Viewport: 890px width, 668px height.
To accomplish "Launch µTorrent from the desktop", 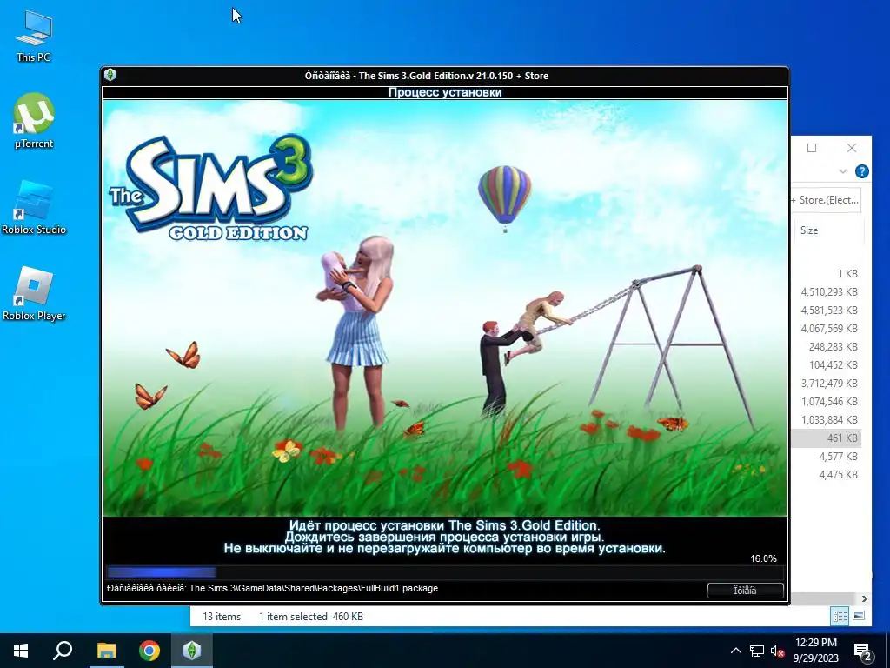I will 34,121.
